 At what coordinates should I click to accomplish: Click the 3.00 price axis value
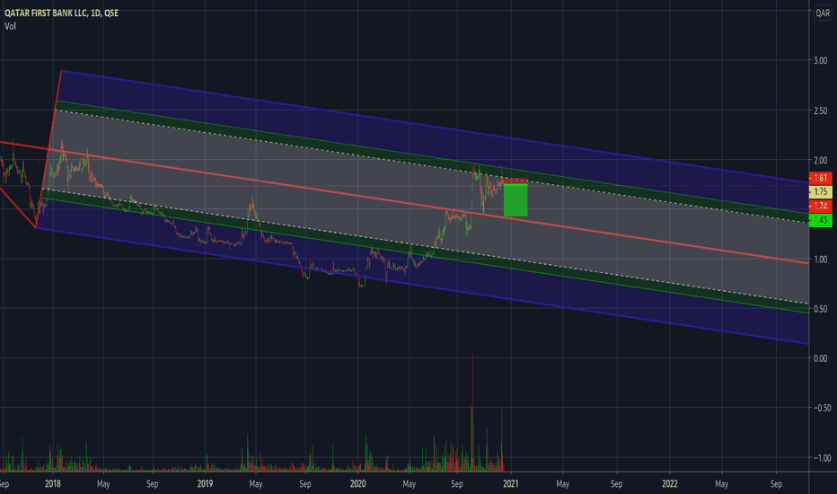pyautogui.click(x=821, y=61)
